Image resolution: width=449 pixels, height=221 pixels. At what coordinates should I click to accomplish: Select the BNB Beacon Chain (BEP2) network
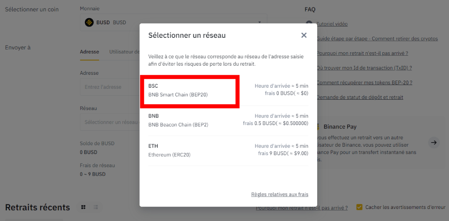click(x=228, y=120)
